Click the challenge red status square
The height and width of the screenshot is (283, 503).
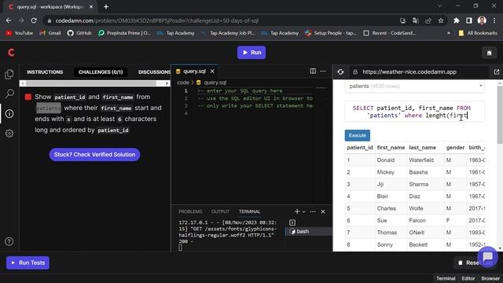(x=28, y=97)
